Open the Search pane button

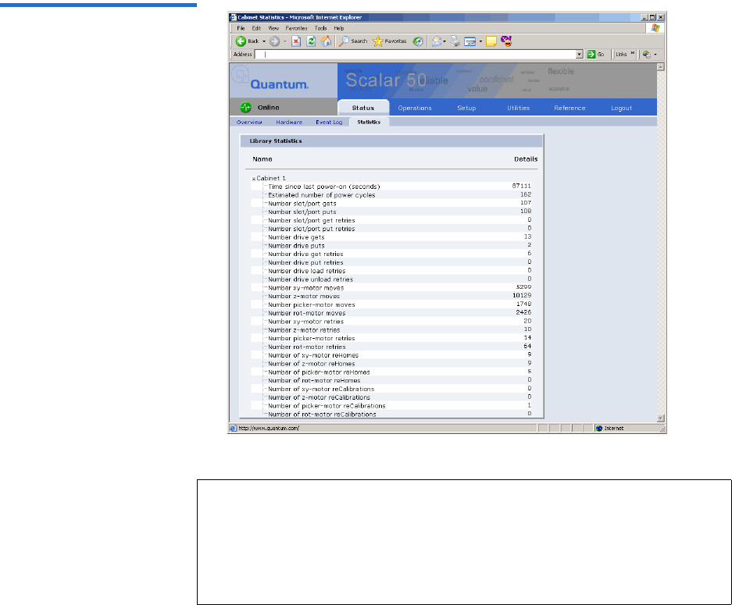353,41
